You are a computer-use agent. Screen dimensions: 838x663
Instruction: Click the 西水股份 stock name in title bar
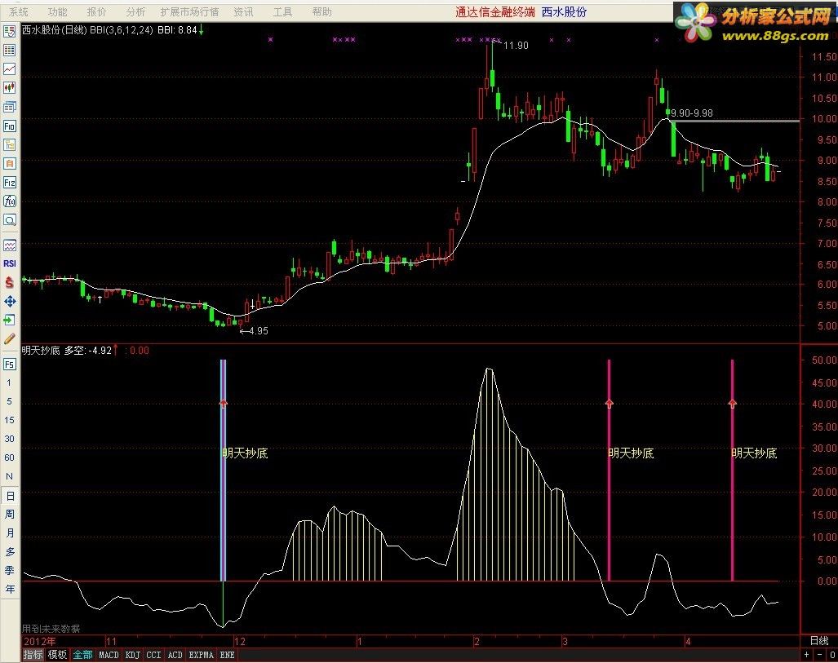click(564, 11)
